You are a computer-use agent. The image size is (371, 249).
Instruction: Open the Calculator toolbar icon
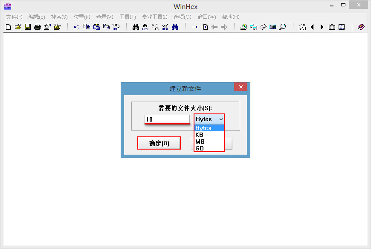pos(273,27)
